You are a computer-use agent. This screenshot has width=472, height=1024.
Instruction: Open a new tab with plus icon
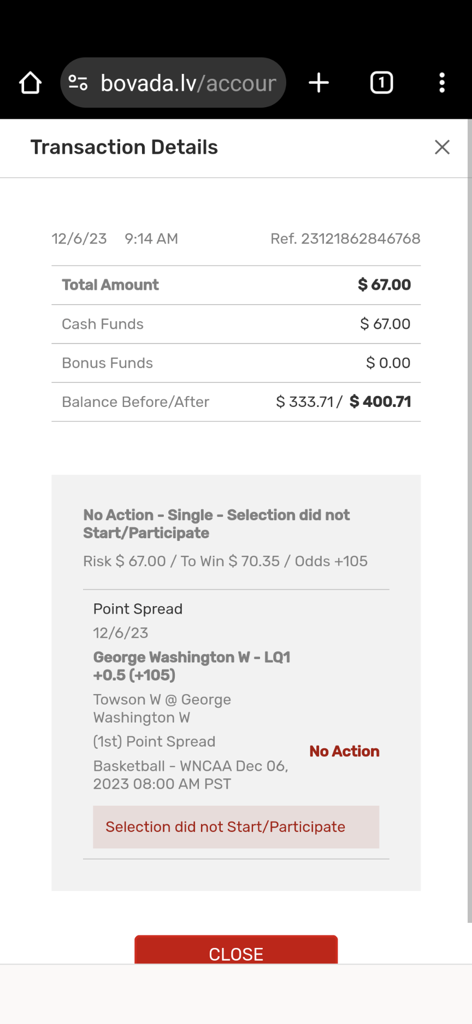pos(318,83)
